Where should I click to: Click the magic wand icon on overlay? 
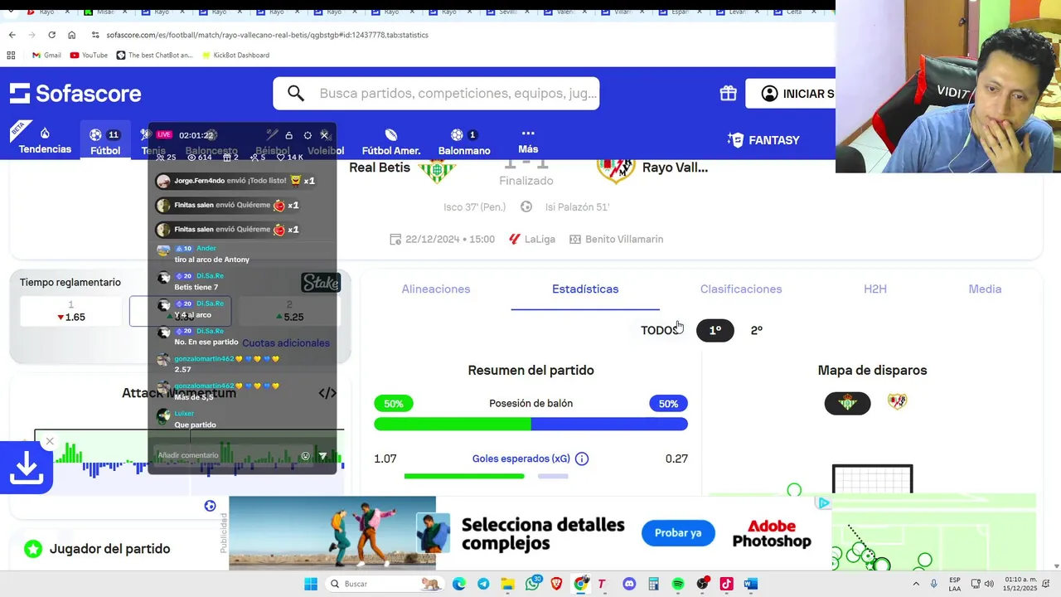270,134
